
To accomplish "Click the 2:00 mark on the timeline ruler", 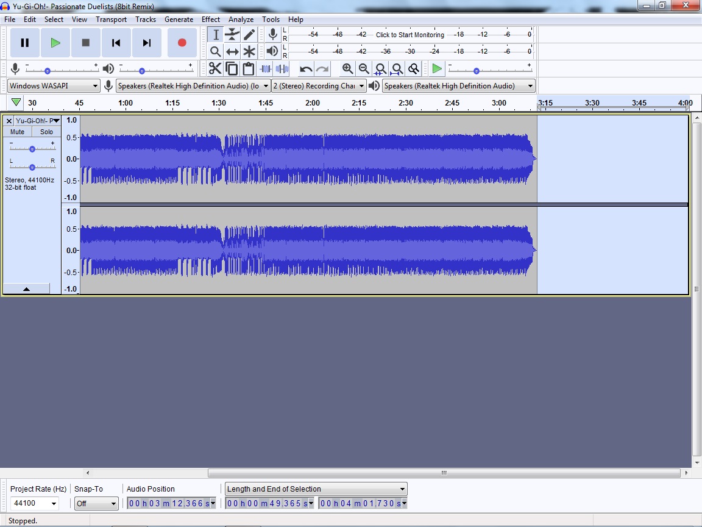I will click(313, 102).
